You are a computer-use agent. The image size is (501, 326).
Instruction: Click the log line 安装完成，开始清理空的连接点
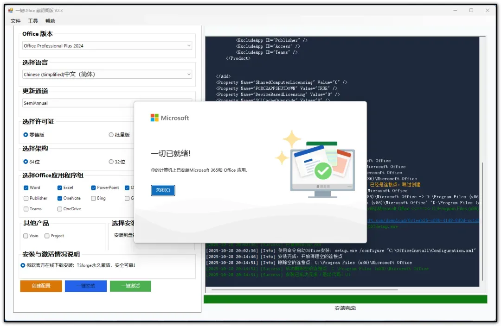(275, 257)
